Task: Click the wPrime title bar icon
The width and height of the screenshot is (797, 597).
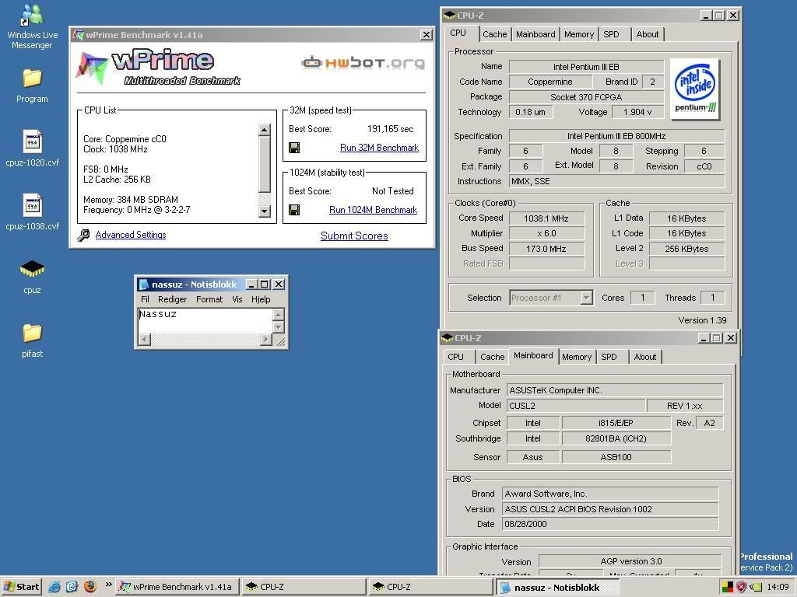Action: pos(78,34)
